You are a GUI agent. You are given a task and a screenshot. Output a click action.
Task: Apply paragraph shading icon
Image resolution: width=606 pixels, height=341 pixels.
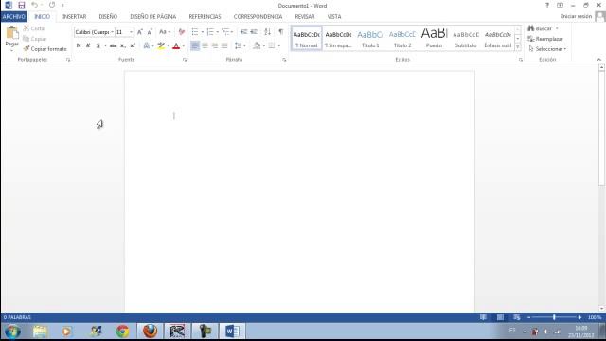pyautogui.click(x=257, y=45)
